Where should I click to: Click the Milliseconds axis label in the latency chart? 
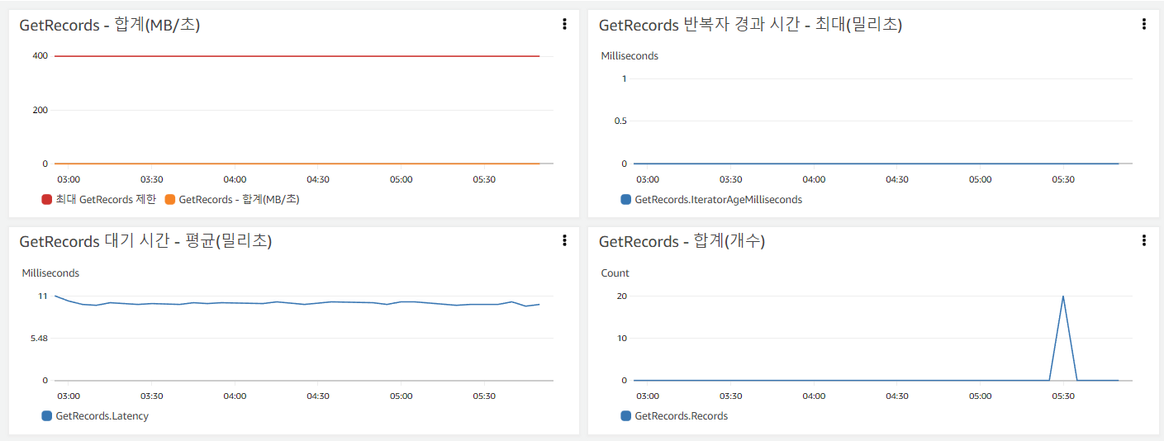(50, 273)
